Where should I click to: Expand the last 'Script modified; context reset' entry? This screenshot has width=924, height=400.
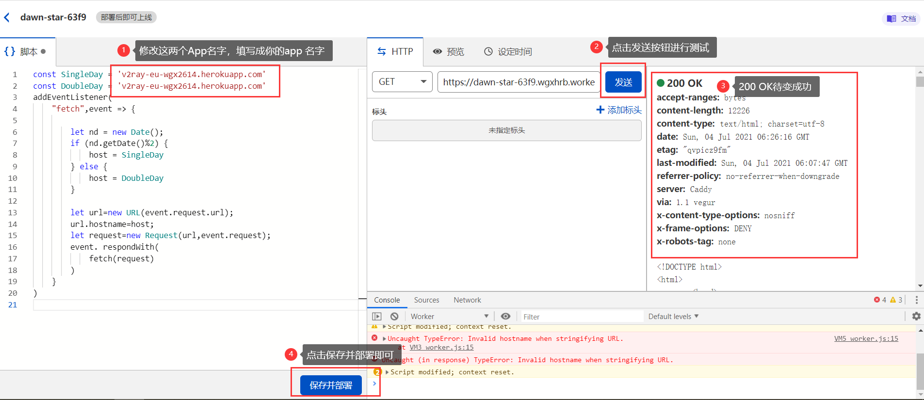coord(388,372)
